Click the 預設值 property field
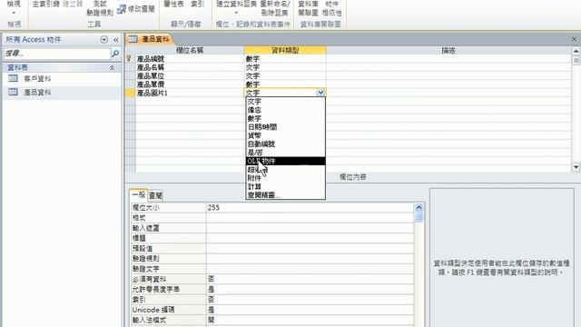Image resolution: width=581 pixels, height=327 pixels. [310, 248]
